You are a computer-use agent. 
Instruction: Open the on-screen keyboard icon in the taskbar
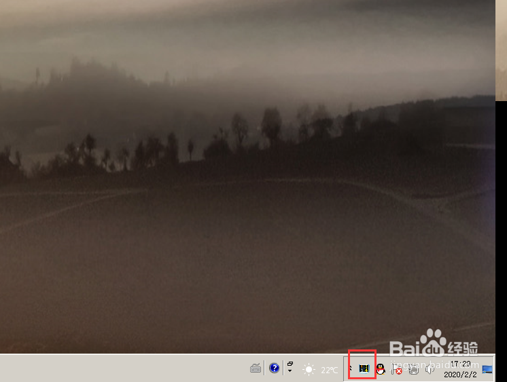(x=256, y=368)
